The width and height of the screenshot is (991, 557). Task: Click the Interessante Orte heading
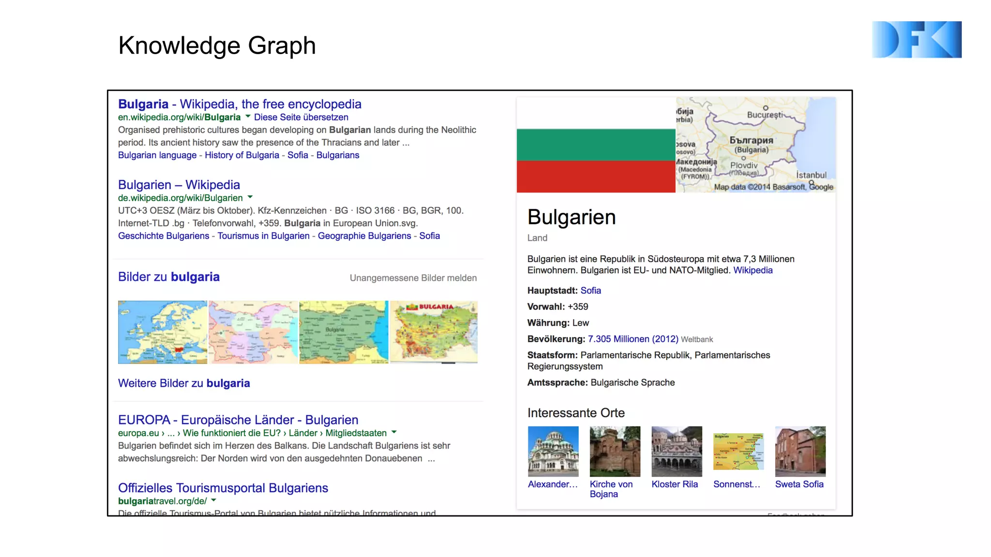click(576, 413)
